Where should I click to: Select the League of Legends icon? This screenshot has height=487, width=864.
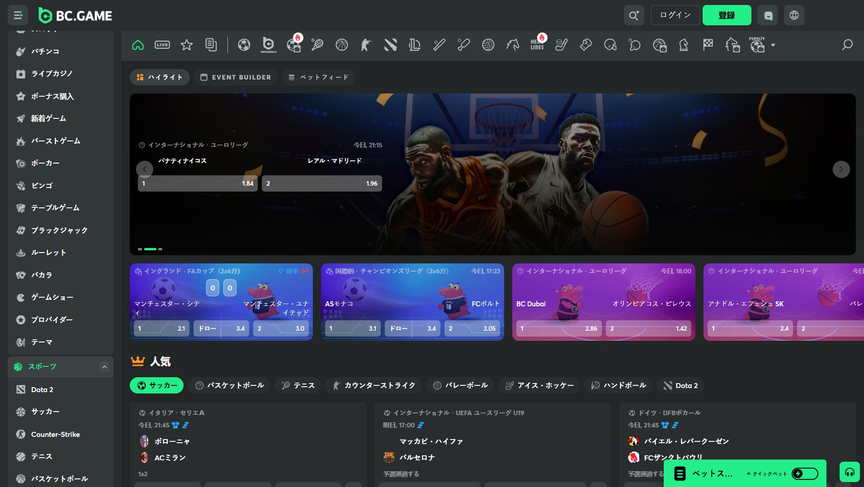click(x=415, y=45)
